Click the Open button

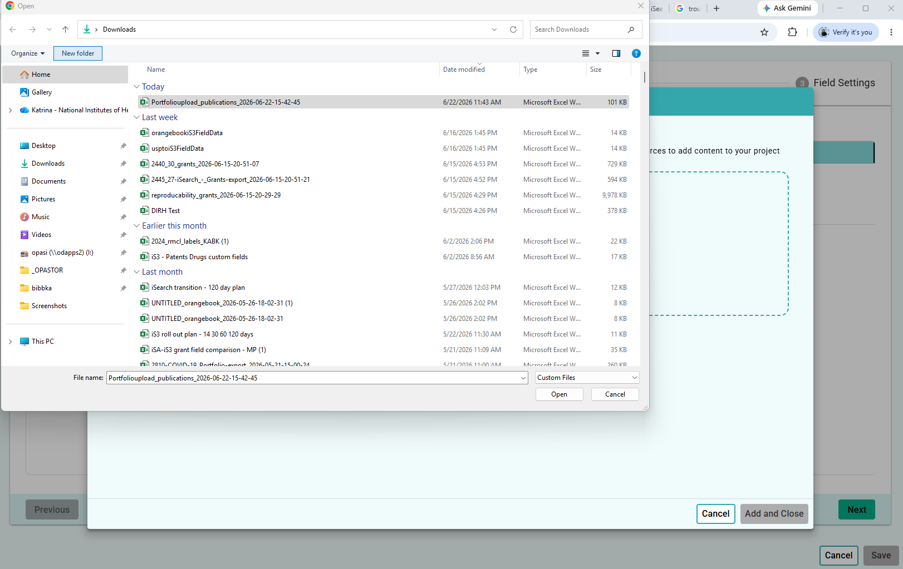[x=560, y=394]
